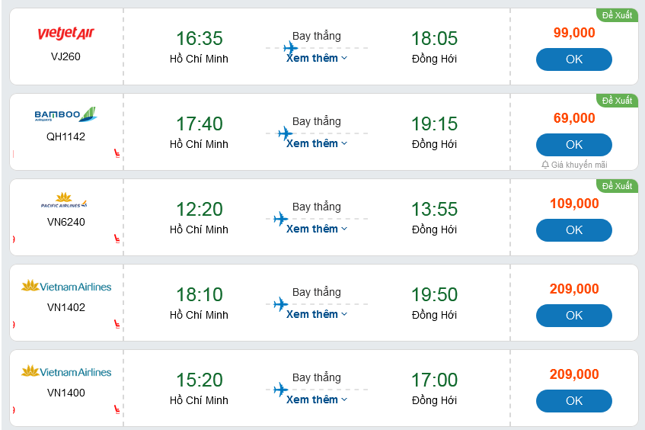Click Vietnam Airlines logo for flight VN1402

click(65, 287)
